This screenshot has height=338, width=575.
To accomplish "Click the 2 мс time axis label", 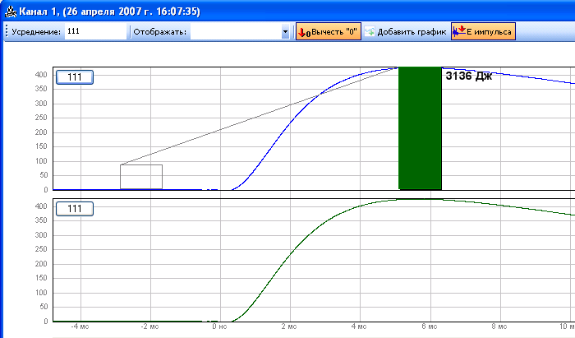I will (x=289, y=326).
